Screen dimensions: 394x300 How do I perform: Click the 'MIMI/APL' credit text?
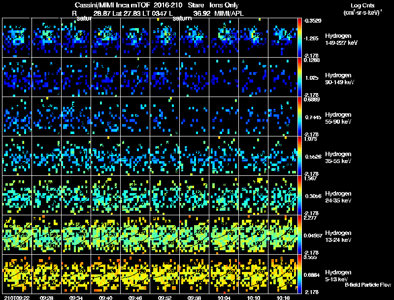pos(229,13)
